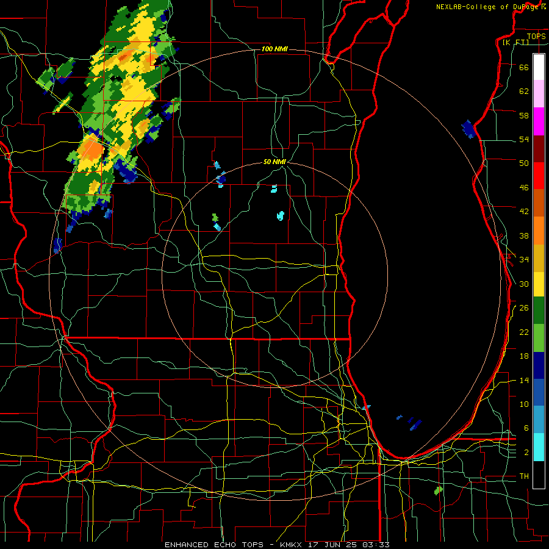Viewport: 549px width, 549px height.
Task: Click the legend value 42
Action: tap(524, 211)
